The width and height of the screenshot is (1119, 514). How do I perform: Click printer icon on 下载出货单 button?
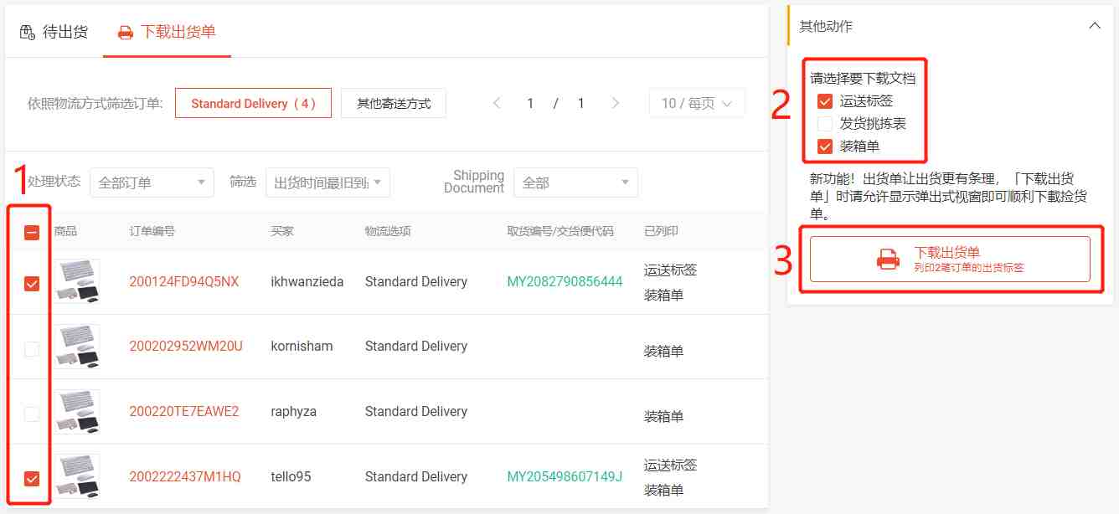coord(888,260)
